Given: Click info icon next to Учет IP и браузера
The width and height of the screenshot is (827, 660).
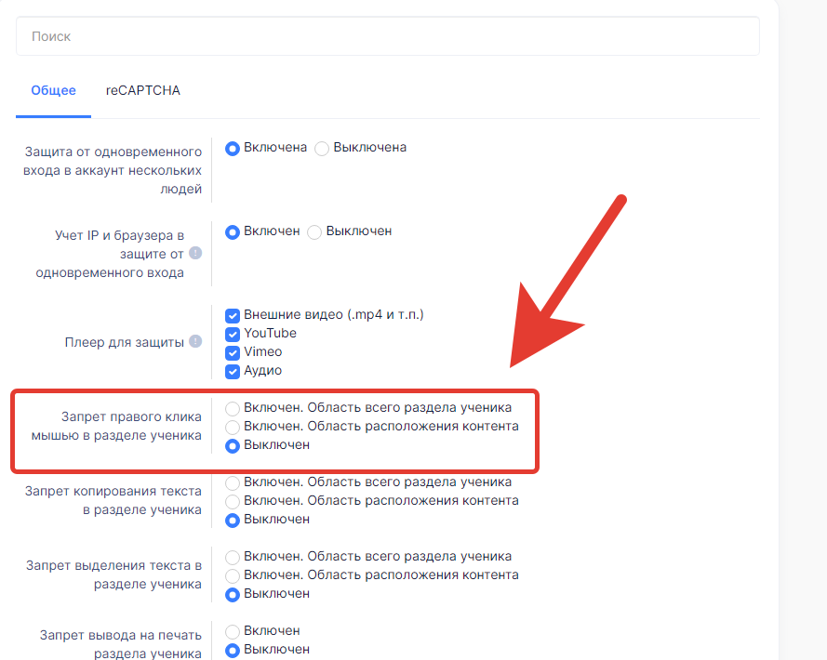Looking at the screenshot, I should point(195,253).
